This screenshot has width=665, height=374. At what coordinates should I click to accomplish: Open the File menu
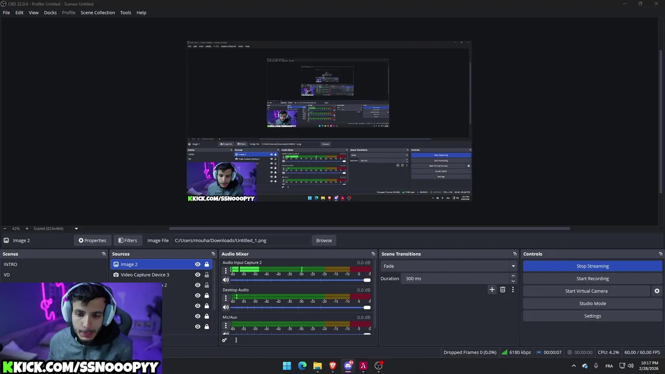coord(6,12)
